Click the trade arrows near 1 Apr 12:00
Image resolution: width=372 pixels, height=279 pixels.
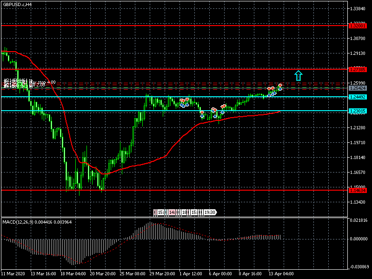[x=185, y=103]
